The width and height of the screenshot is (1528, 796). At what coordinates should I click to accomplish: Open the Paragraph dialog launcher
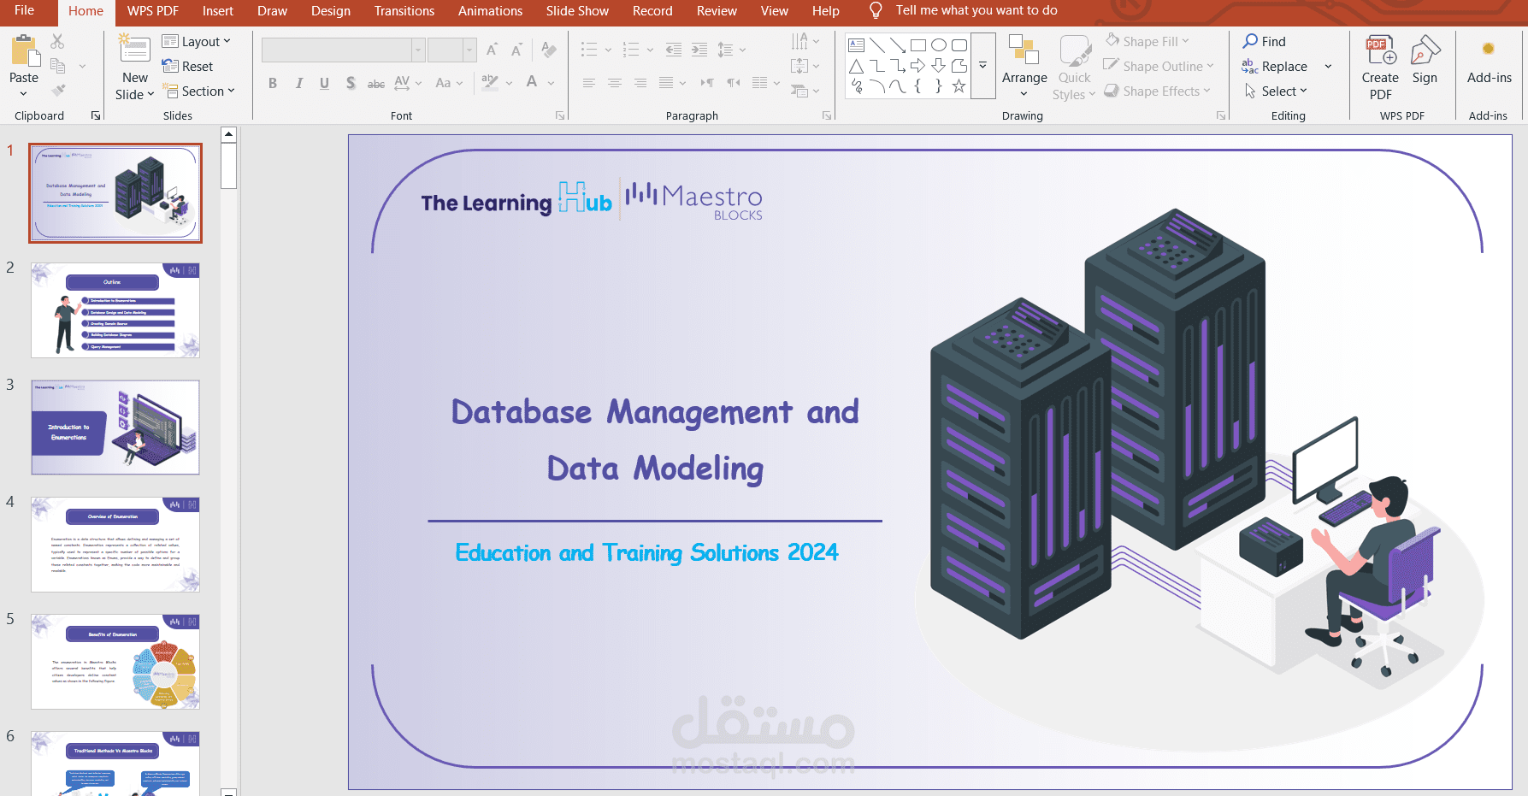827,115
